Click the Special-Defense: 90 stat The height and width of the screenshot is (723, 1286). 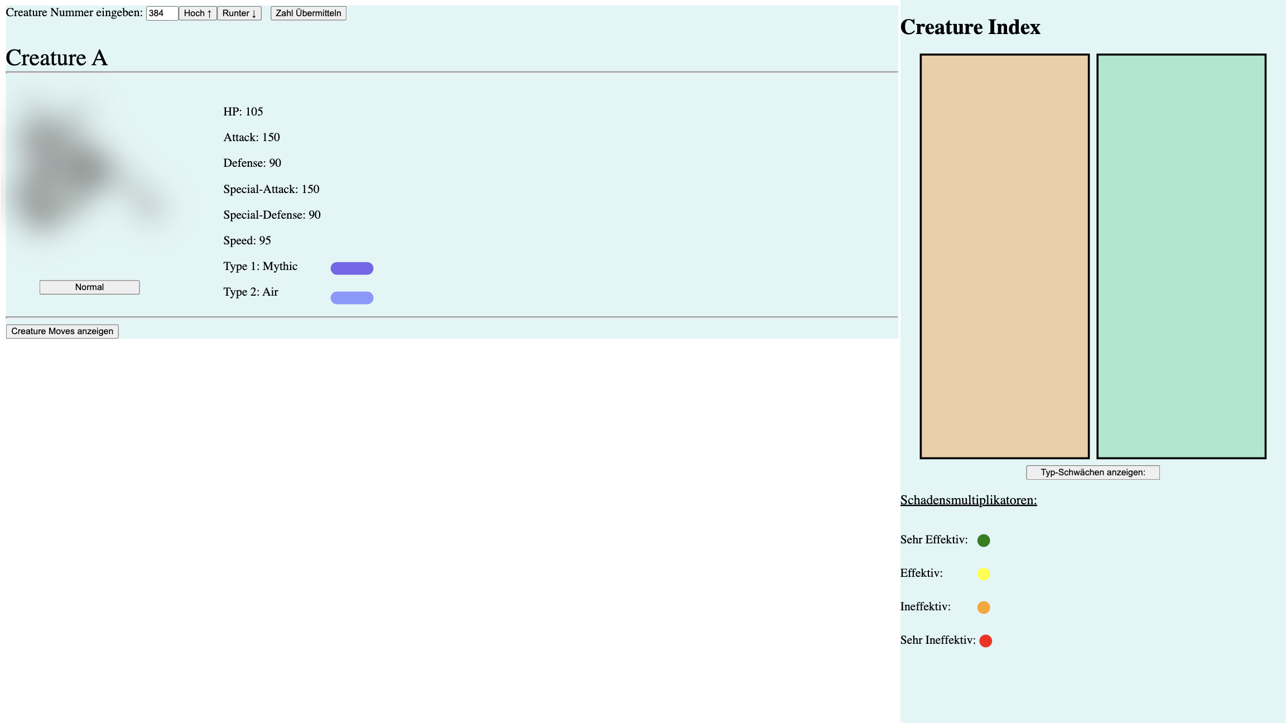272,215
